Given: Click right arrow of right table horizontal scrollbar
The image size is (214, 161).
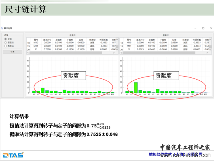Looking at the screenshot, I should tap(207, 53).
